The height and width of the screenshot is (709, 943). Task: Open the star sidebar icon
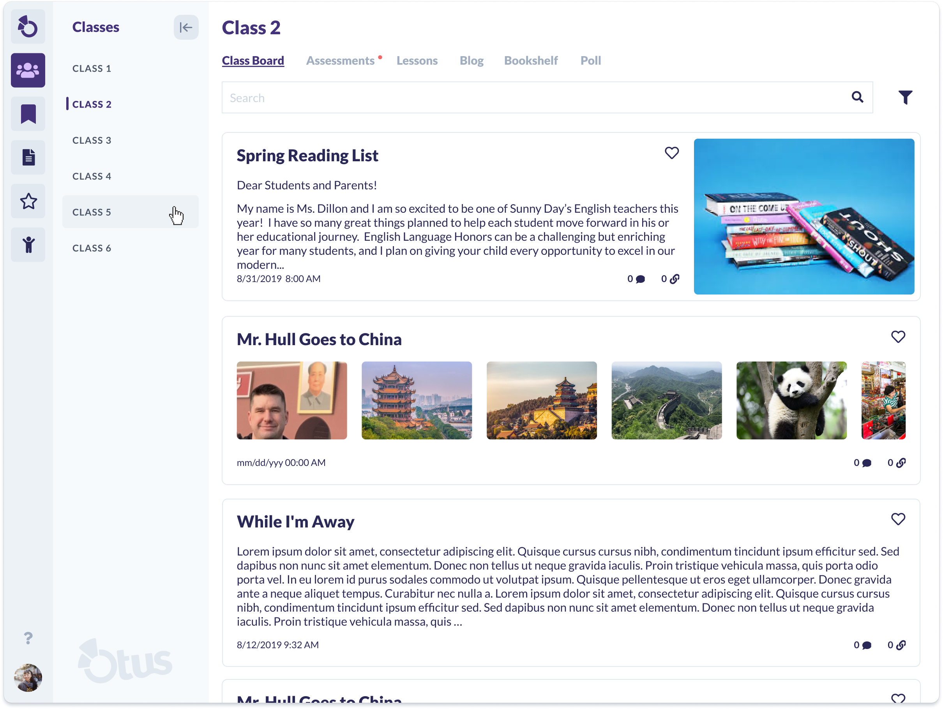click(28, 201)
